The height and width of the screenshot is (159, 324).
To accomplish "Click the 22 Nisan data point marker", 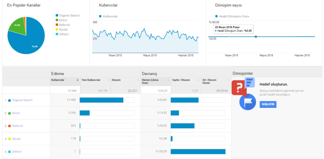I will point(256,37).
